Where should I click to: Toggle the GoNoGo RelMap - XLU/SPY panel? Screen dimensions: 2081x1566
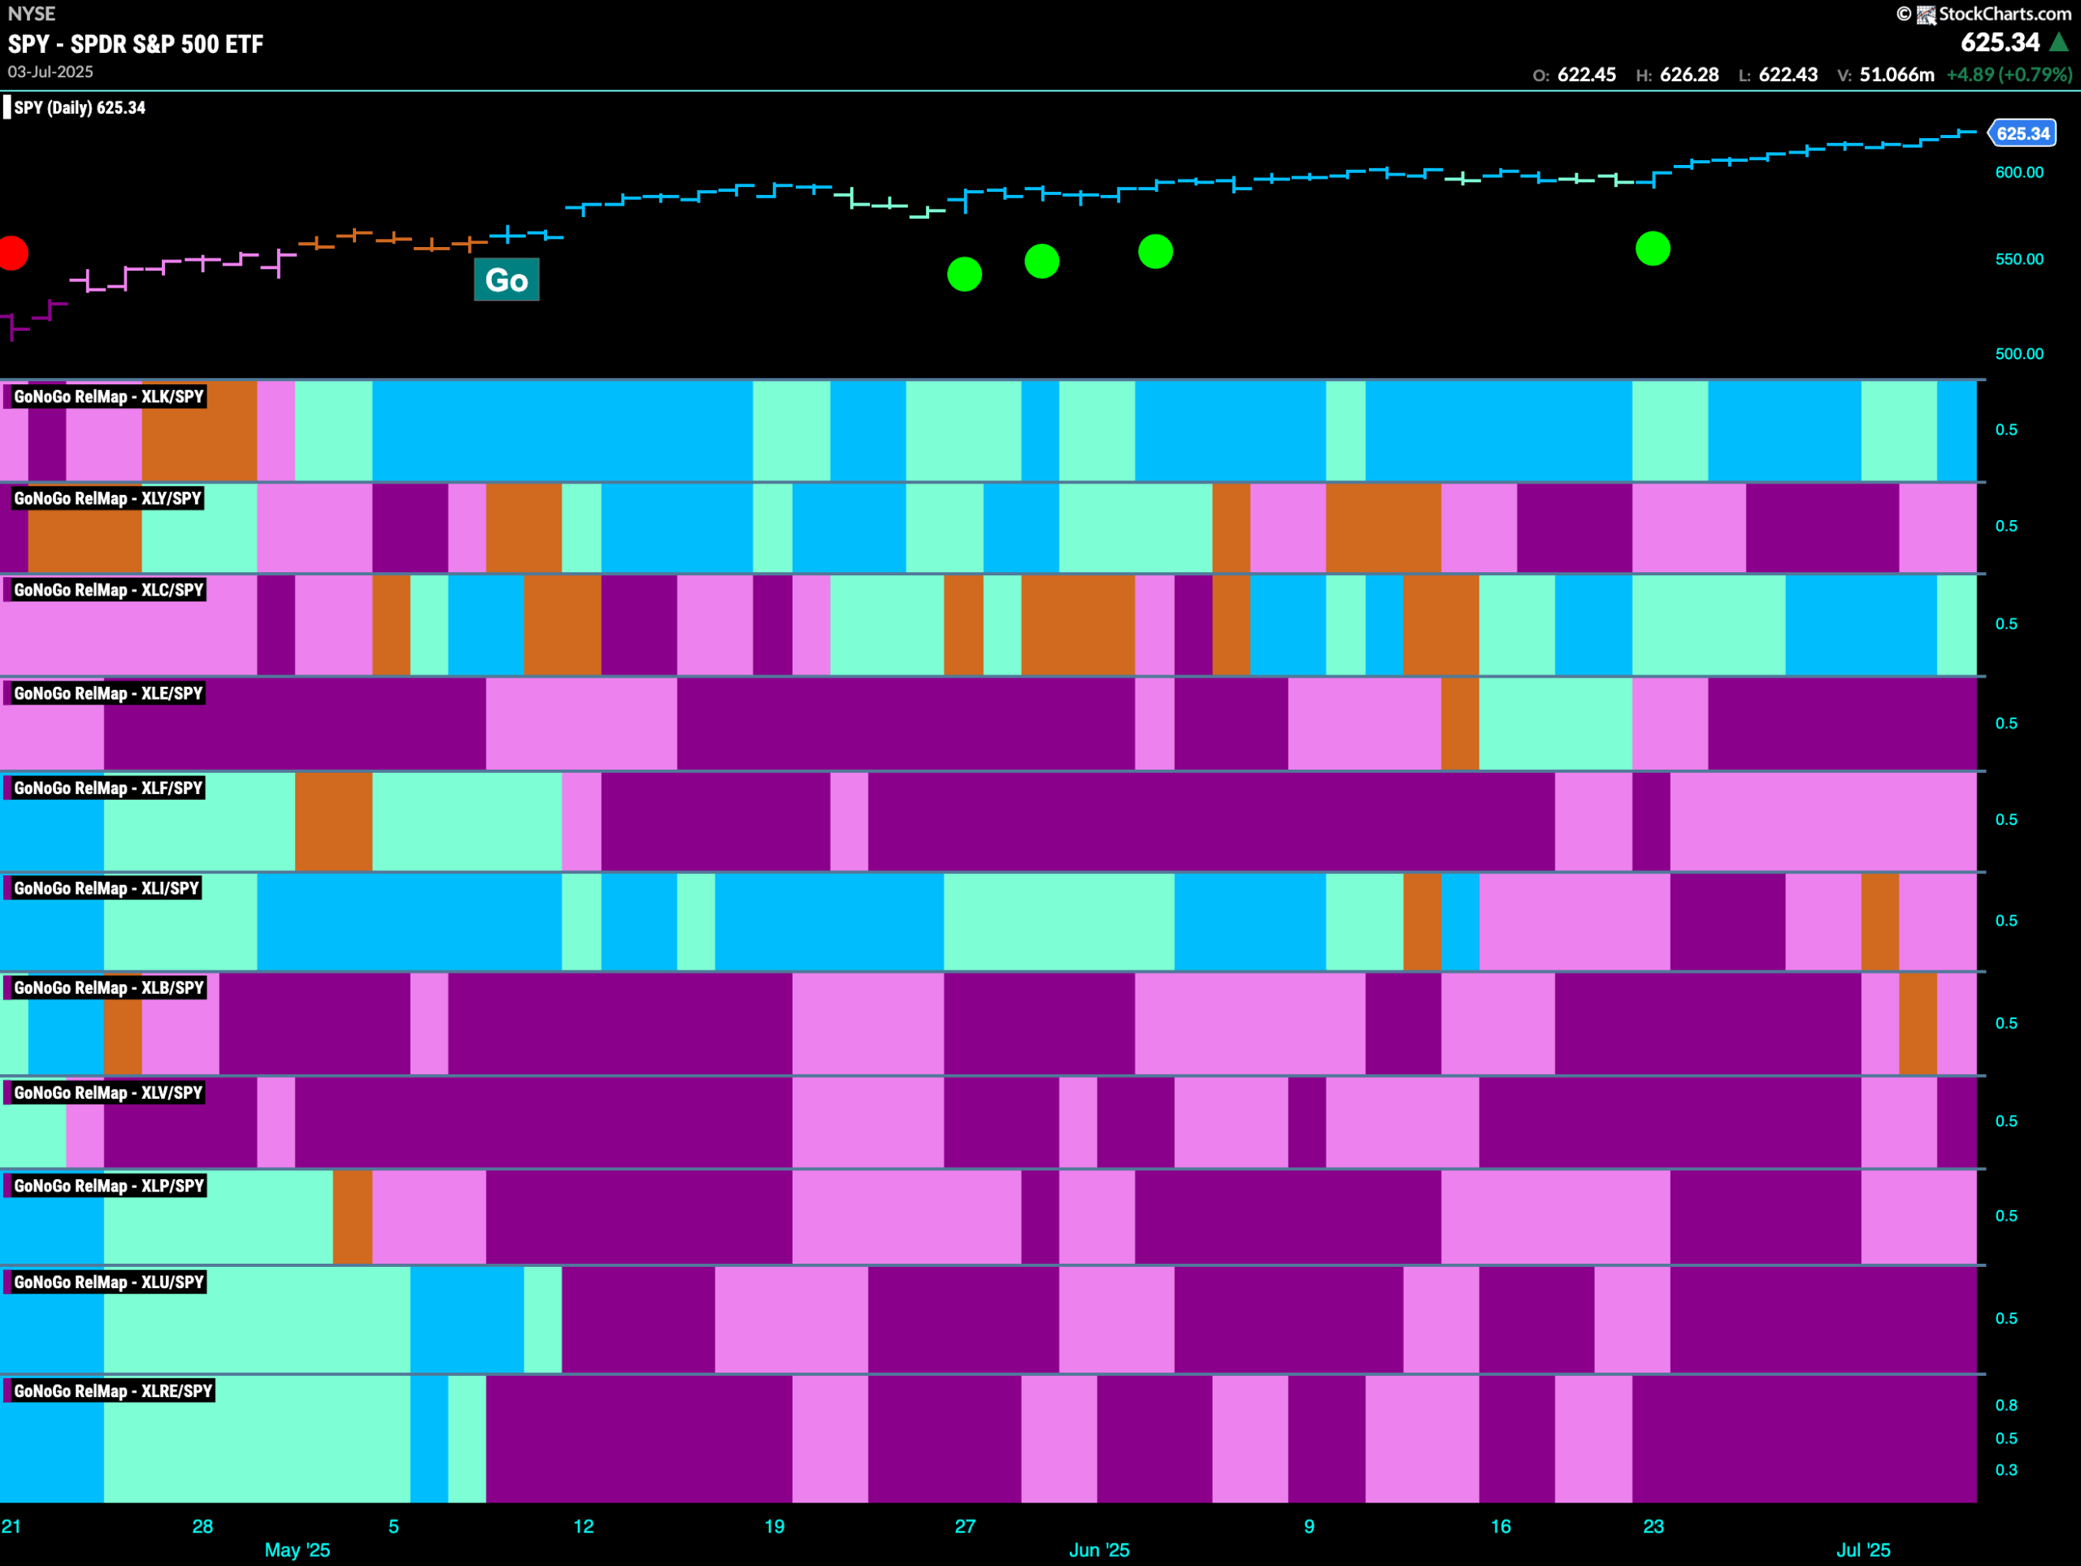(106, 1281)
